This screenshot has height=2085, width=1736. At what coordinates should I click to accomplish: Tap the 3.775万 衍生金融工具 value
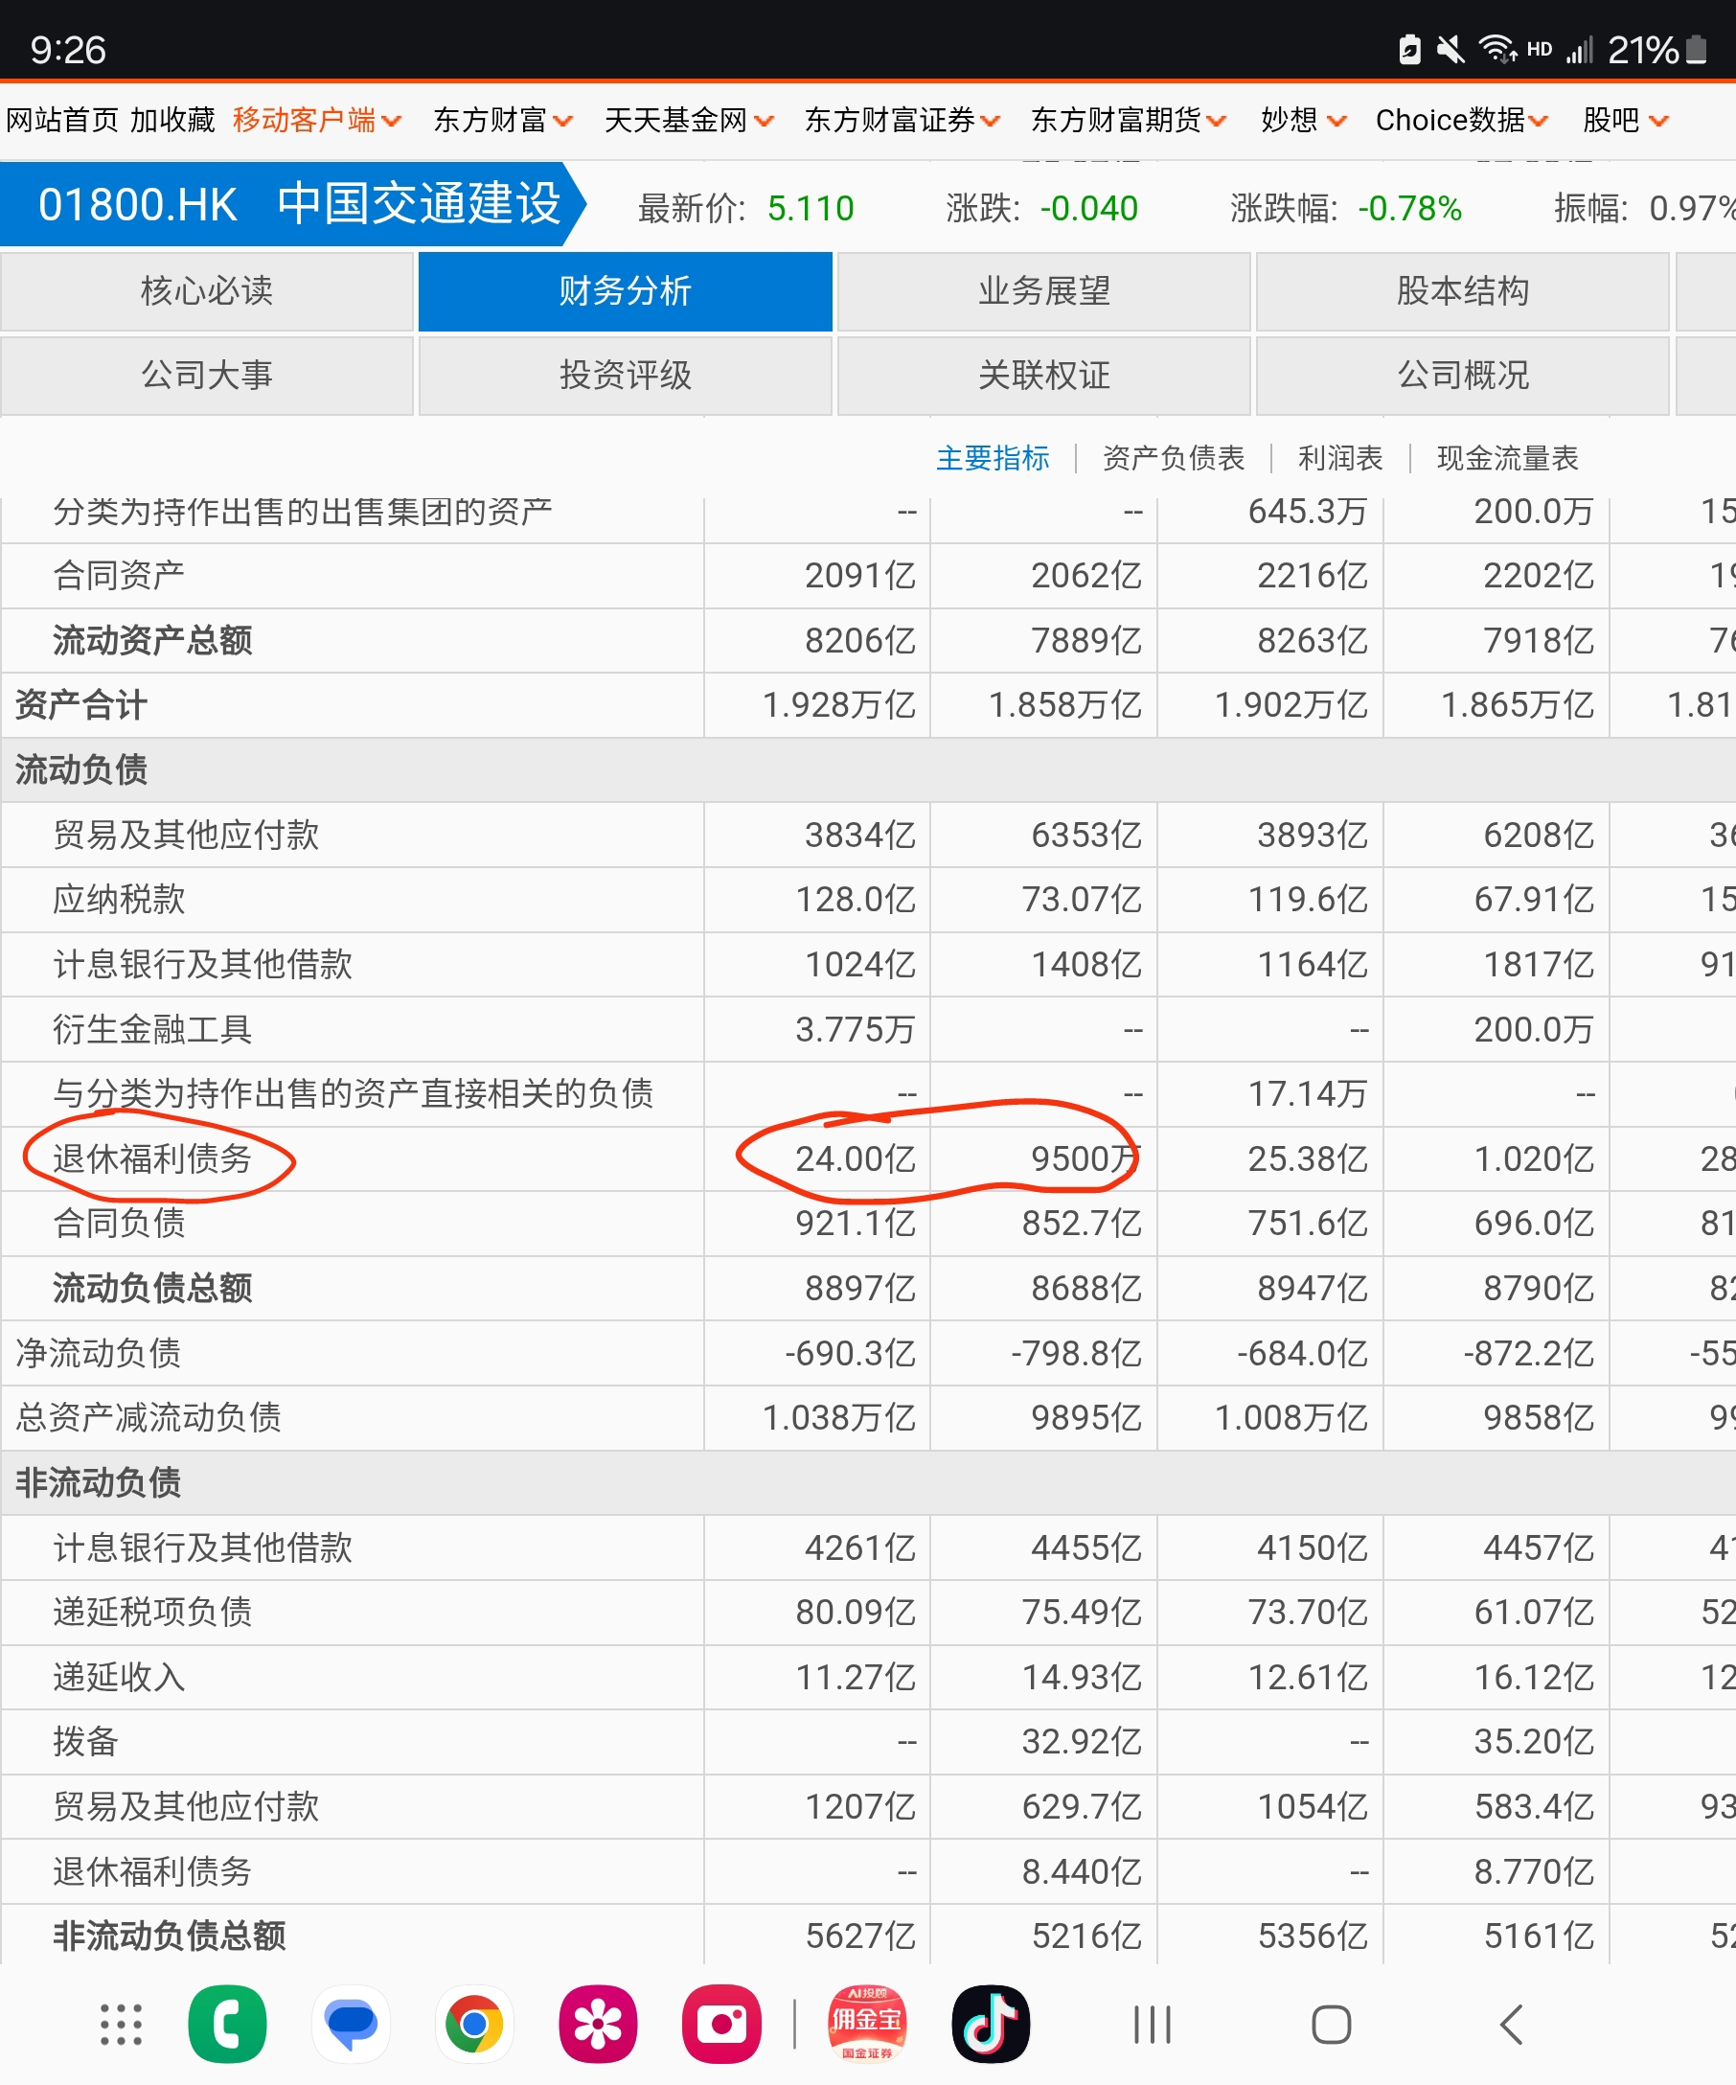pyautogui.click(x=856, y=1030)
